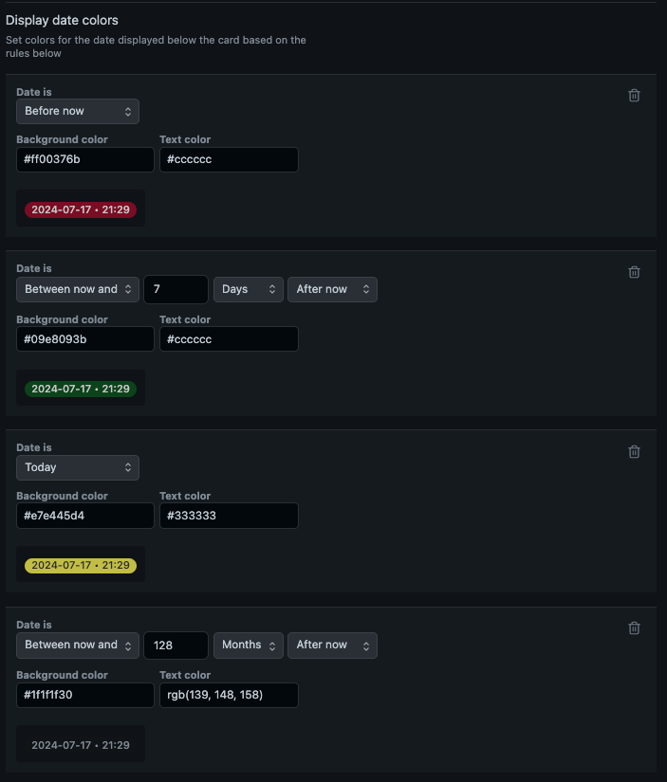Click the #e7e445d4 background color field
The width and height of the screenshot is (667, 782).
pyautogui.click(x=84, y=516)
